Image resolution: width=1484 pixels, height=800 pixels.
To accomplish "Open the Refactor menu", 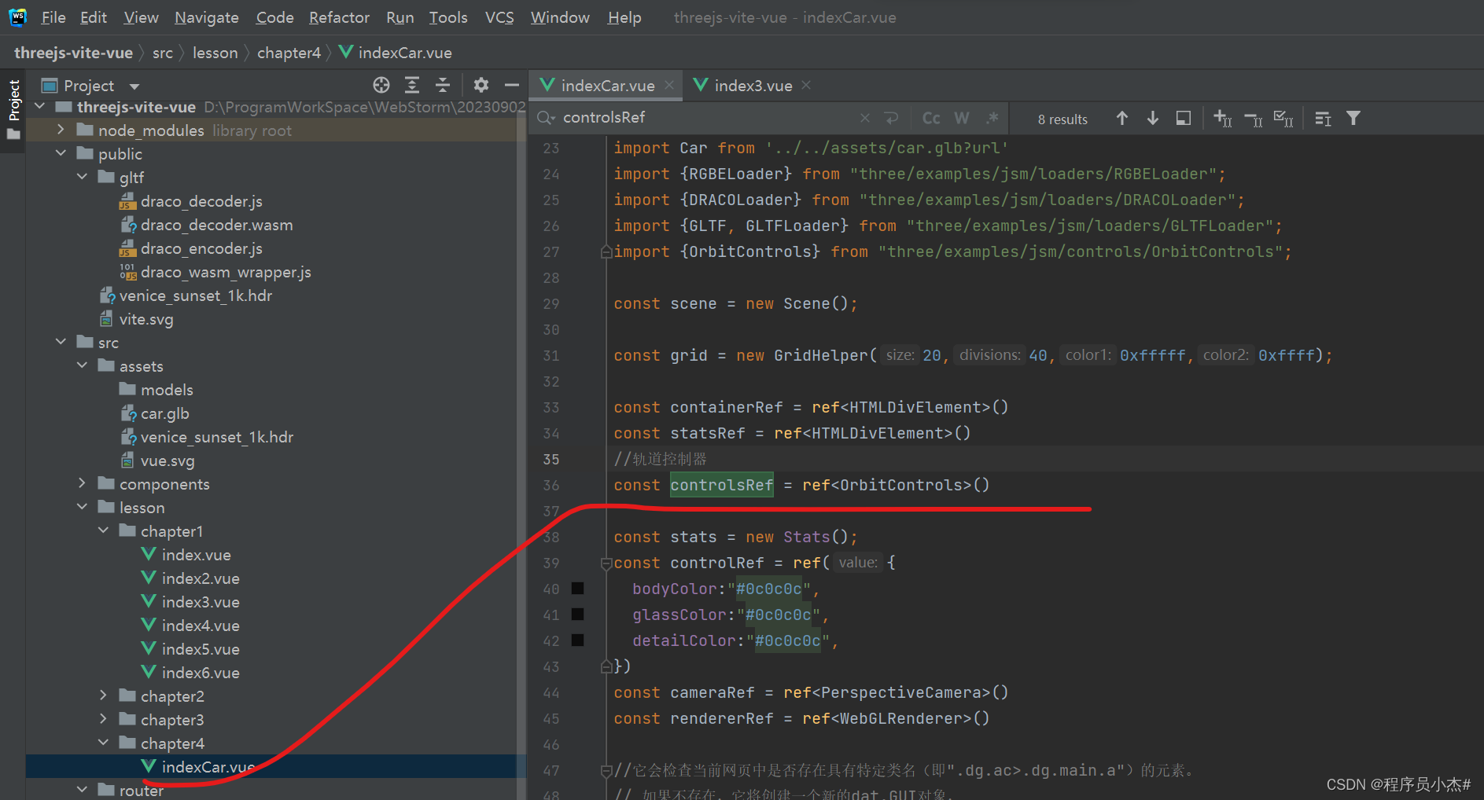I will [x=339, y=17].
